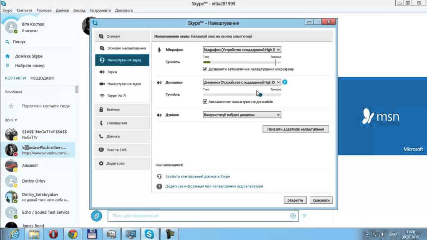Screen dimensions: 427x240
Task: Expand the contact list filter dropdown arrow
Action: (16, 120)
